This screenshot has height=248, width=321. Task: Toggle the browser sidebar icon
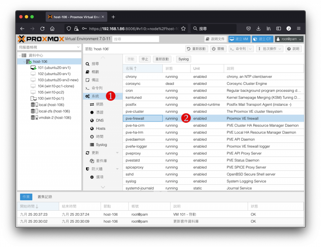[278, 29]
